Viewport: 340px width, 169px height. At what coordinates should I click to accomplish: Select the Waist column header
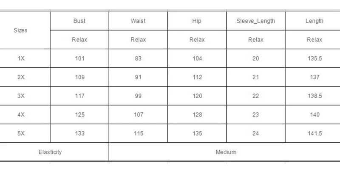138,21
